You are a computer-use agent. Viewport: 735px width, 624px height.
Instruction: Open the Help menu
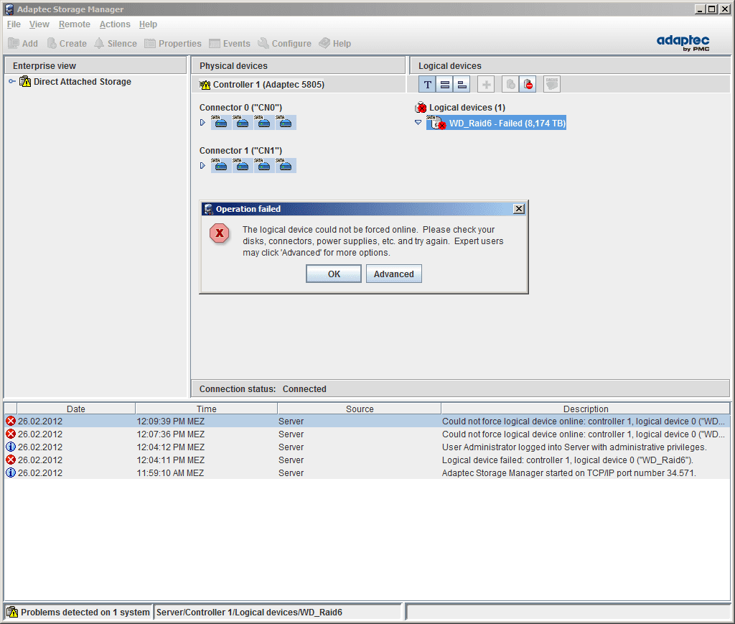click(148, 24)
